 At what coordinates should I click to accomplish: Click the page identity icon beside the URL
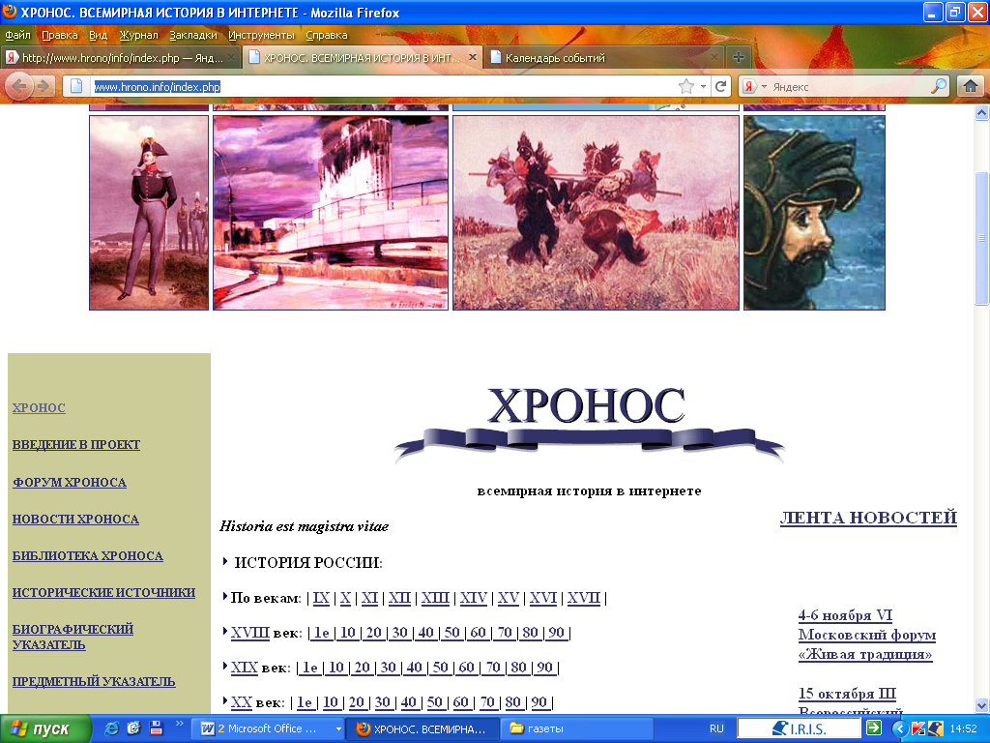(x=76, y=86)
